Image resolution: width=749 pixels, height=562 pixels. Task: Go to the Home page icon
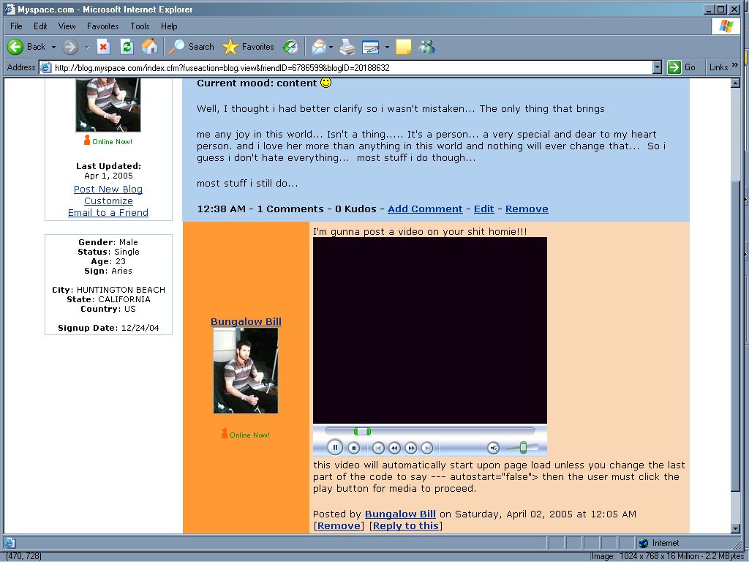149,47
